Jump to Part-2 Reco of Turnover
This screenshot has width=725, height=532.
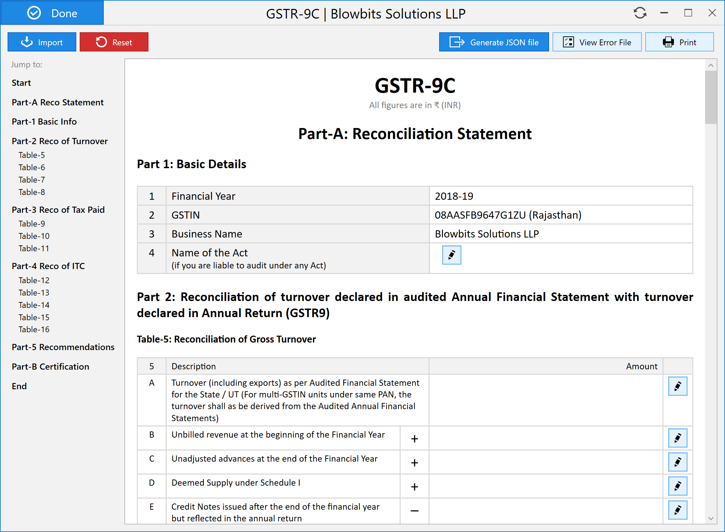59,141
